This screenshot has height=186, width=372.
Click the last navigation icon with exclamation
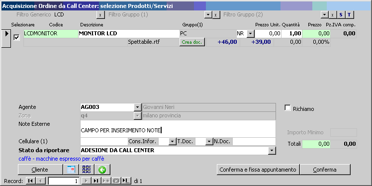point(126,181)
